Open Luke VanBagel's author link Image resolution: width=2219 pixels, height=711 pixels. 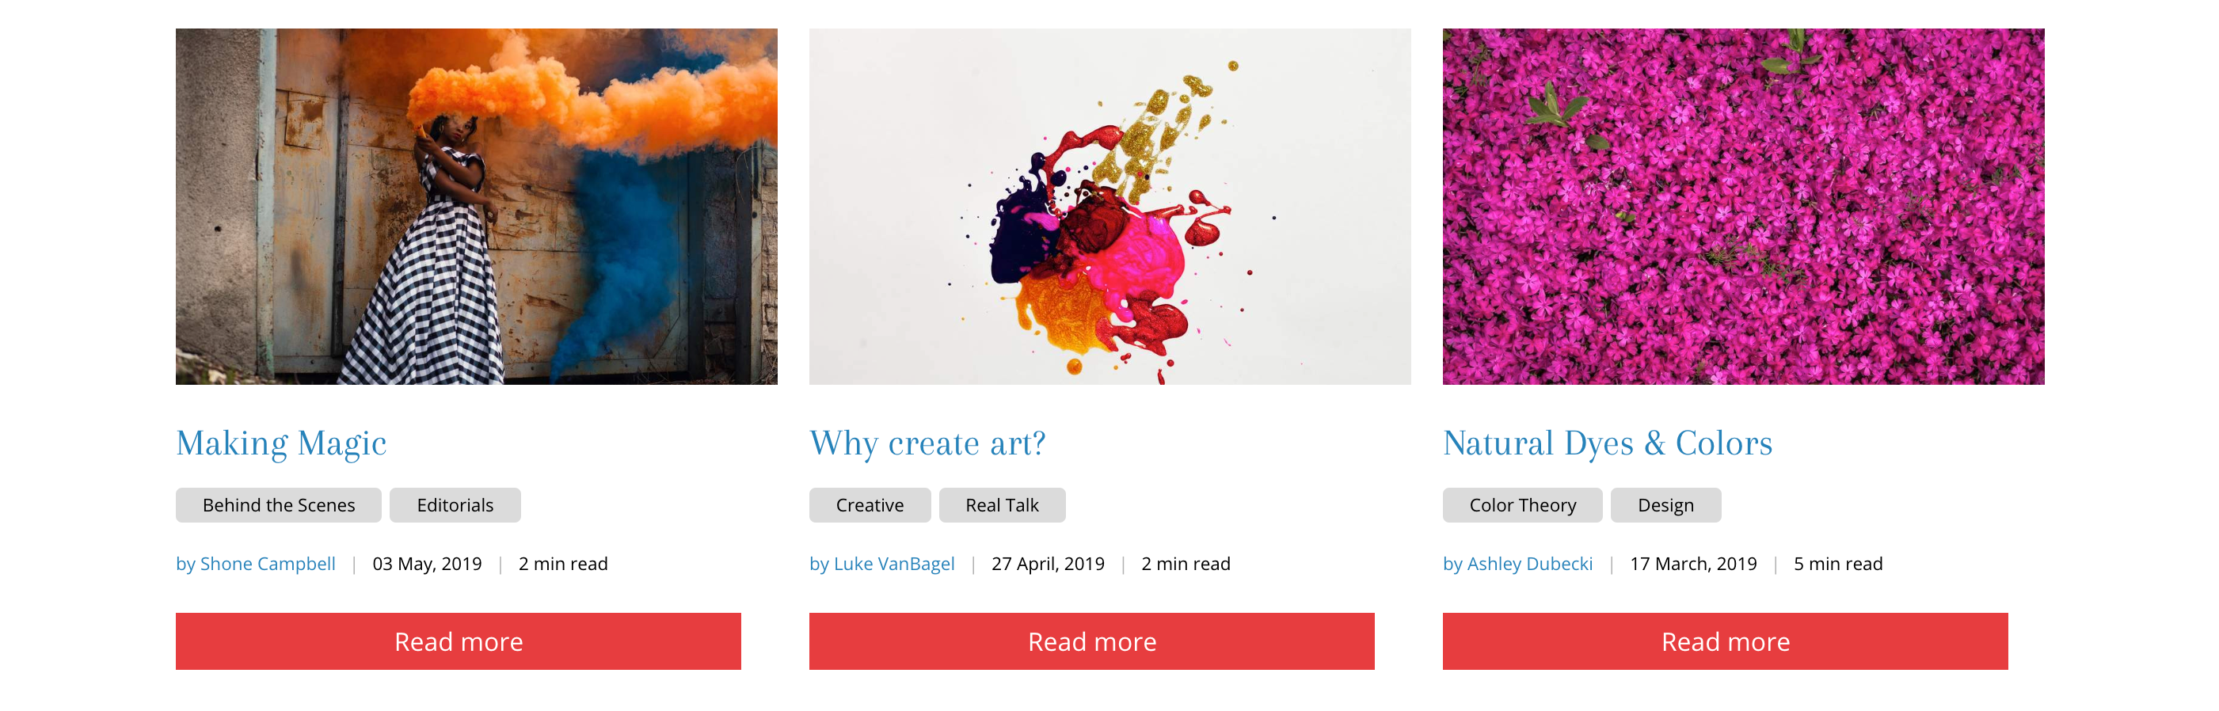pos(881,564)
